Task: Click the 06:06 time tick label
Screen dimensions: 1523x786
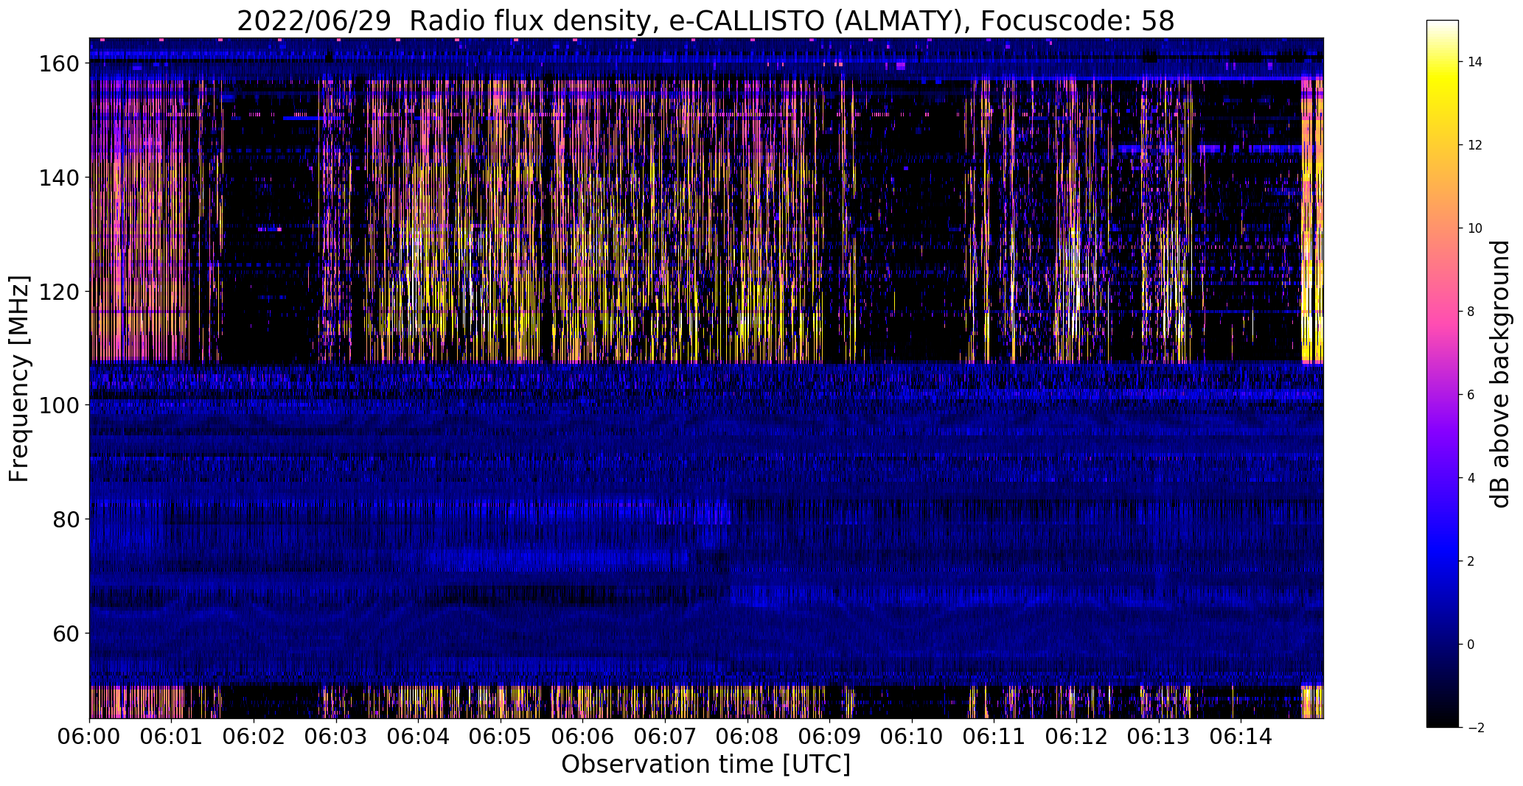Action: click(x=583, y=736)
